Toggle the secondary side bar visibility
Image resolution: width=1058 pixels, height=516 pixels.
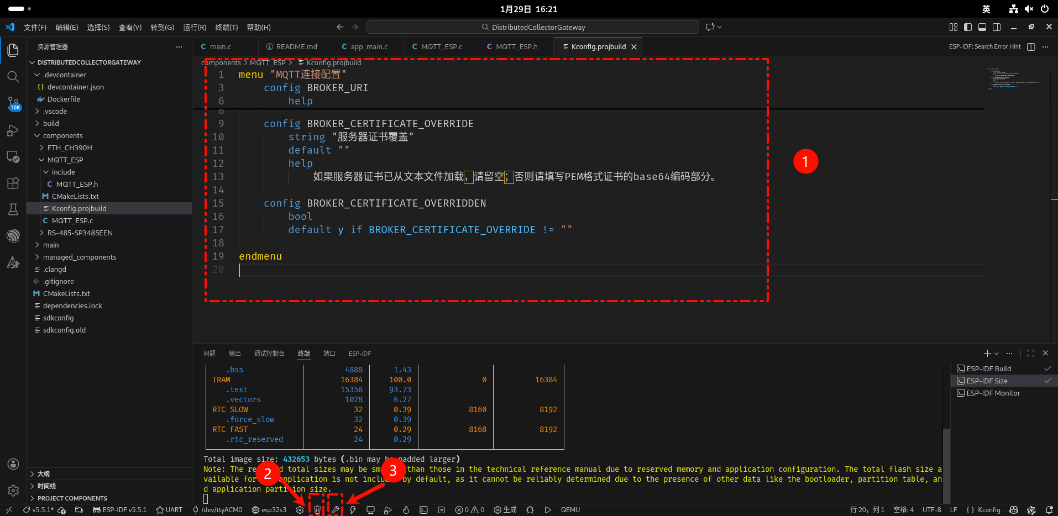[997, 27]
